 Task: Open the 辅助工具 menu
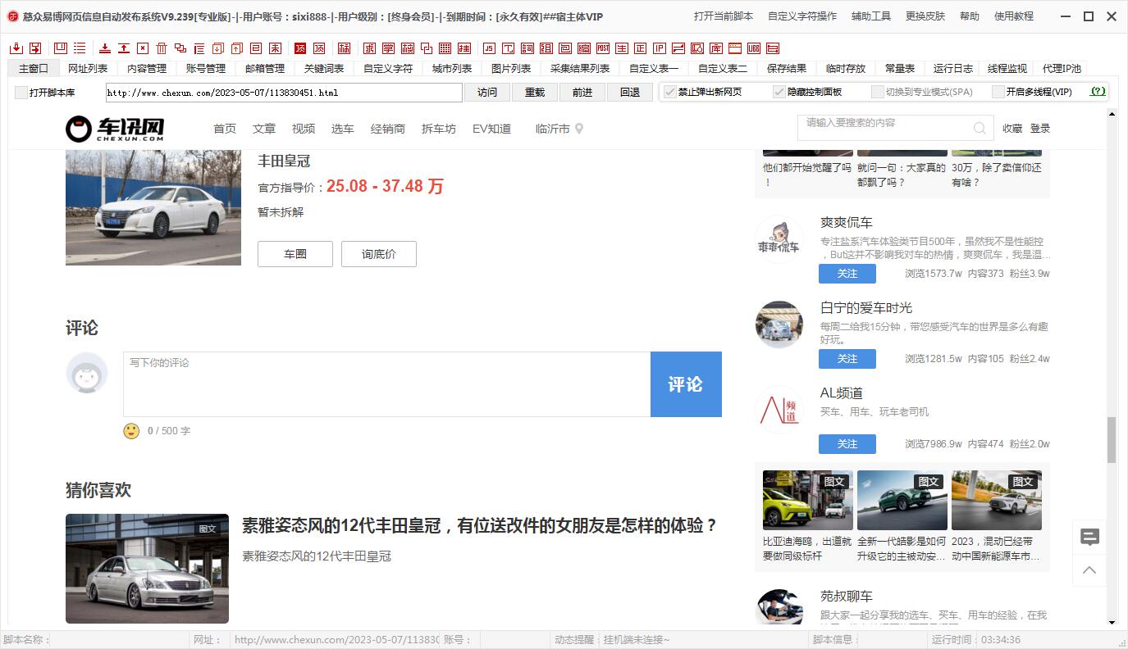click(x=871, y=16)
